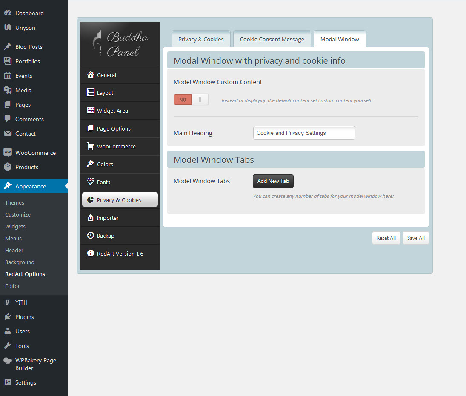Expand the Appearance menu in the sidebar
Image resolution: width=466 pixels, height=396 pixels.
click(x=31, y=186)
